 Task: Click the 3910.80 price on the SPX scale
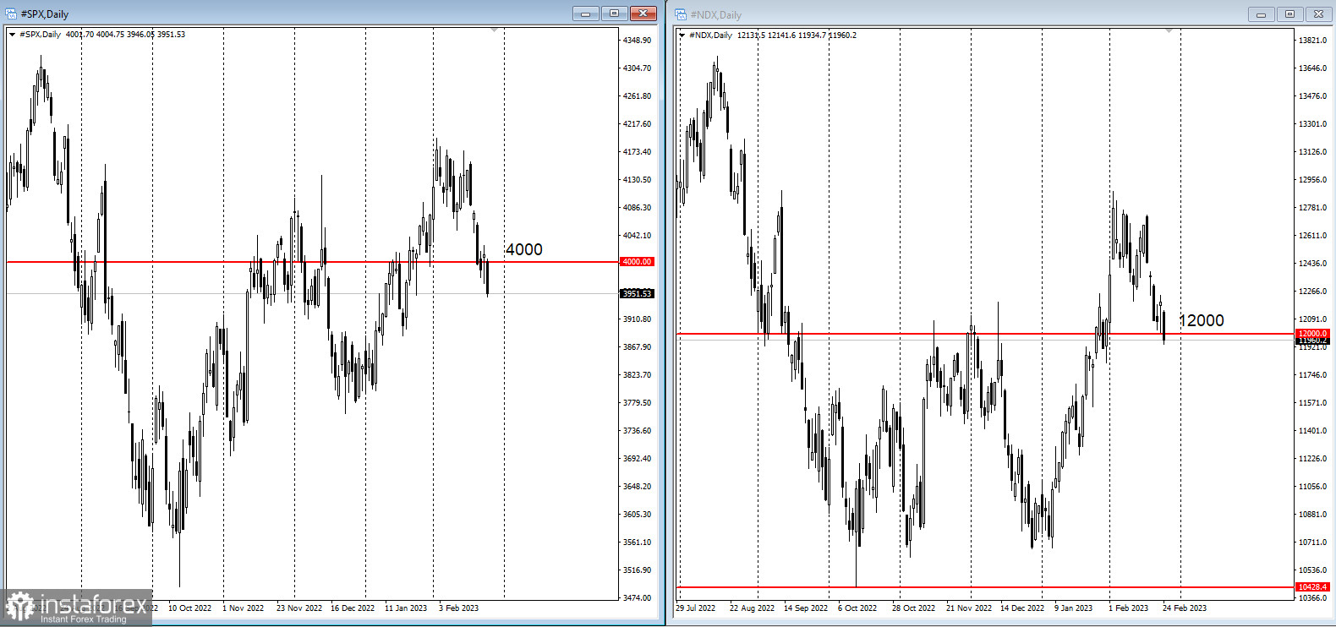pyautogui.click(x=637, y=319)
